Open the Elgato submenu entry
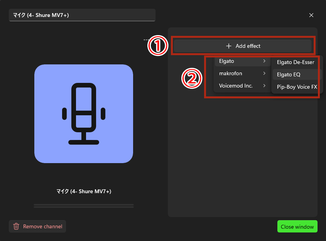This screenshot has height=241, width=326. pos(242,61)
